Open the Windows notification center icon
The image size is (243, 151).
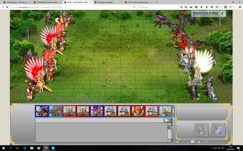point(238,148)
